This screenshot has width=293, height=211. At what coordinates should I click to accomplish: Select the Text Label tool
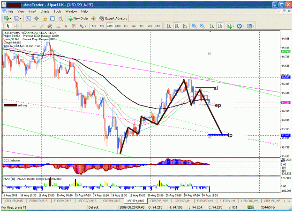74,26
